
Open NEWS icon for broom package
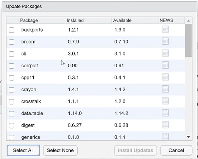click(165, 41)
